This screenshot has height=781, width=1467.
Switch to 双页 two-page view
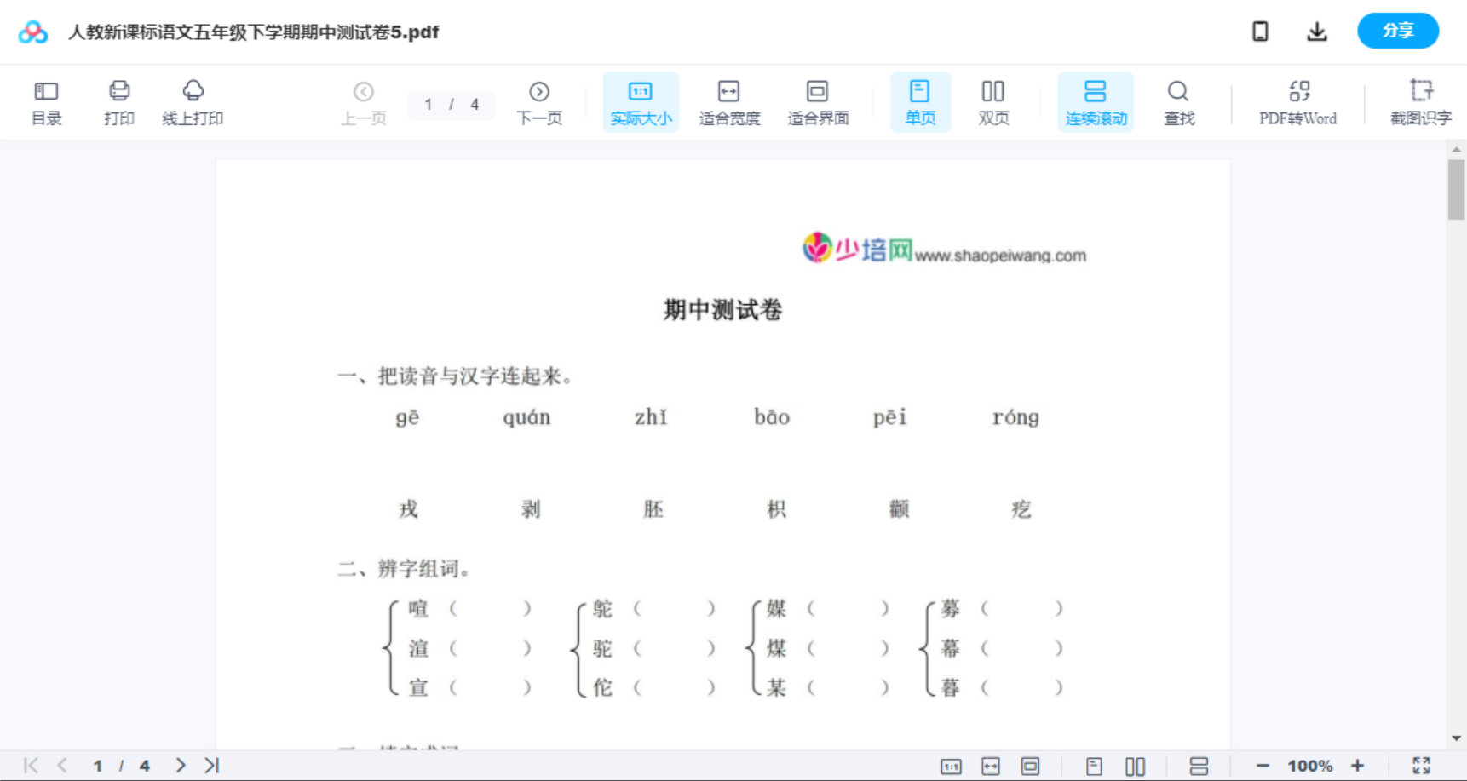click(993, 101)
